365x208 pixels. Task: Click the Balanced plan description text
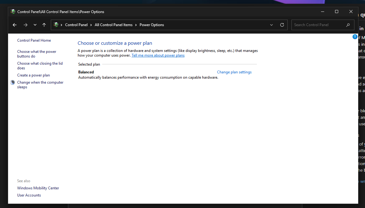[148, 77]
